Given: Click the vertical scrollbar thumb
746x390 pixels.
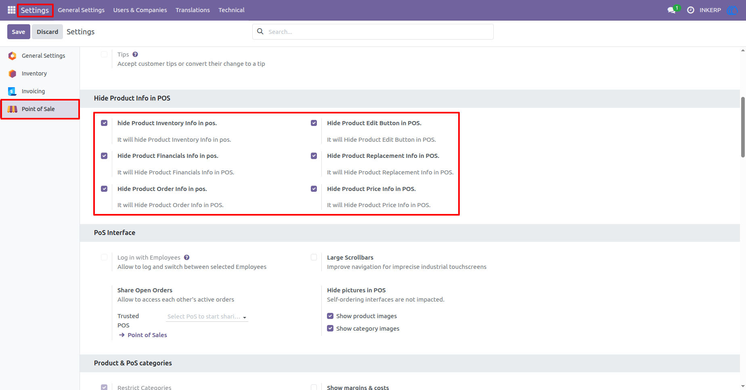Looking at the screenshot, I should click(743, 127).
